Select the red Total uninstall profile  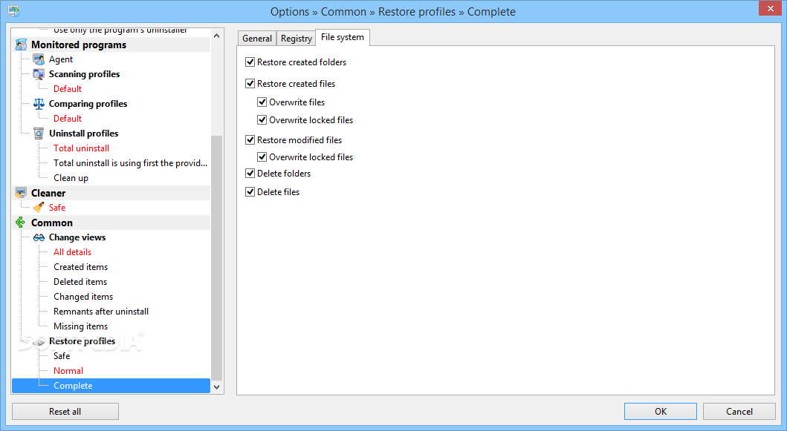(x=81, y=148)
